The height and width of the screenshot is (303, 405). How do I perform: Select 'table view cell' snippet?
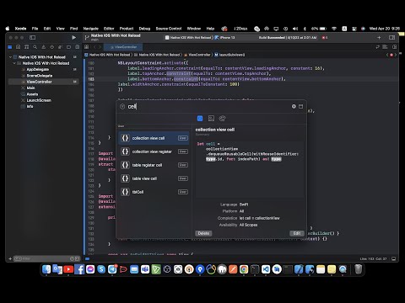coord(154,178)
